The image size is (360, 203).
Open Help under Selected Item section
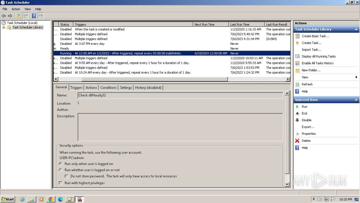point(305,148)
